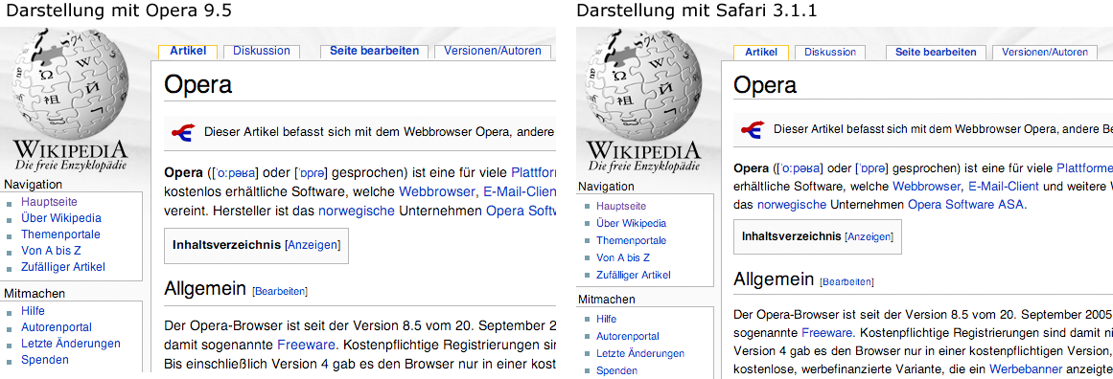Screen dimensions: 1113x379
Task: Open Versionen/Autoren tab in Safari view
Action: click(x=1045, y=53)
